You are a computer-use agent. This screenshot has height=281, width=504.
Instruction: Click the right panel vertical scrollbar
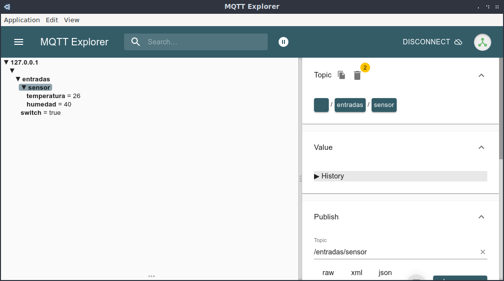point(501,108)
